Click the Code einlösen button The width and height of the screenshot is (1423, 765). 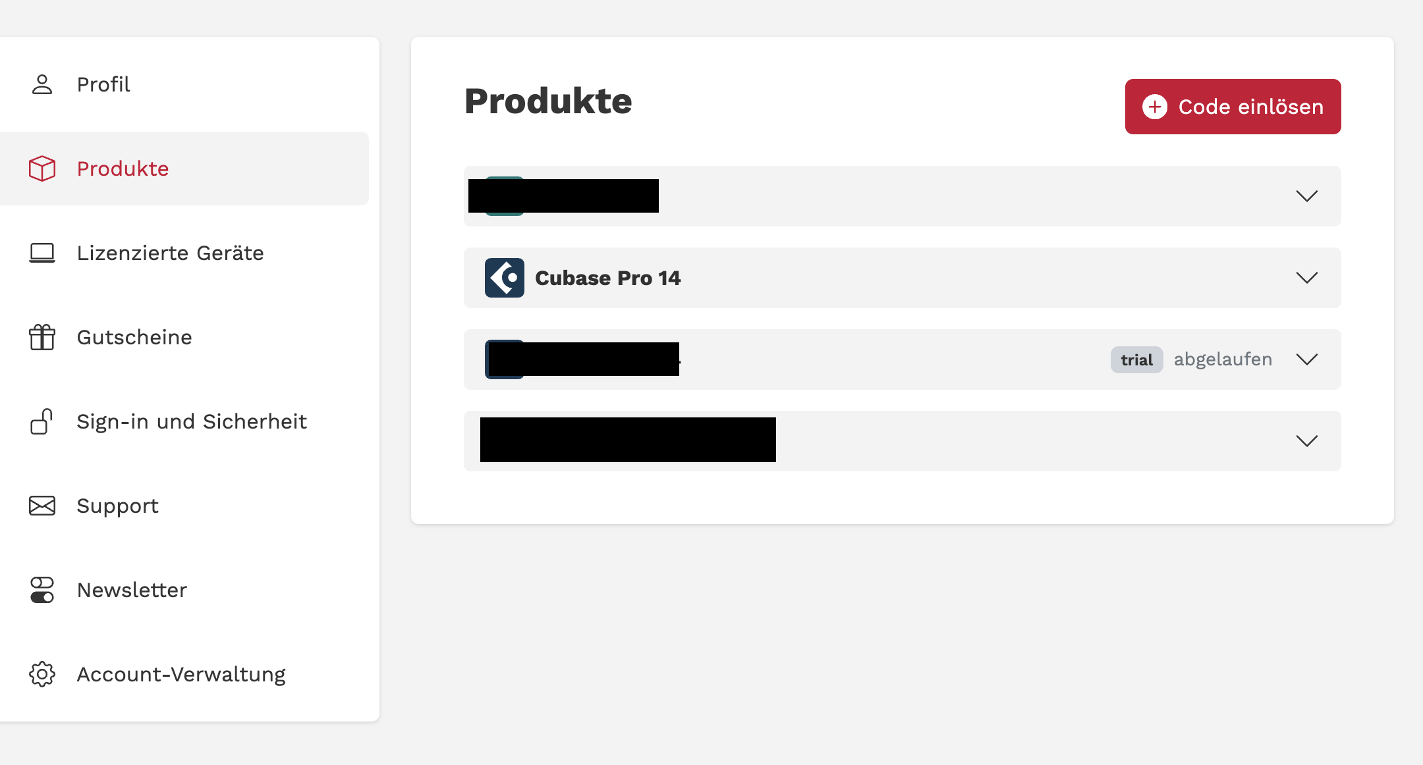tap(1232, 107)
